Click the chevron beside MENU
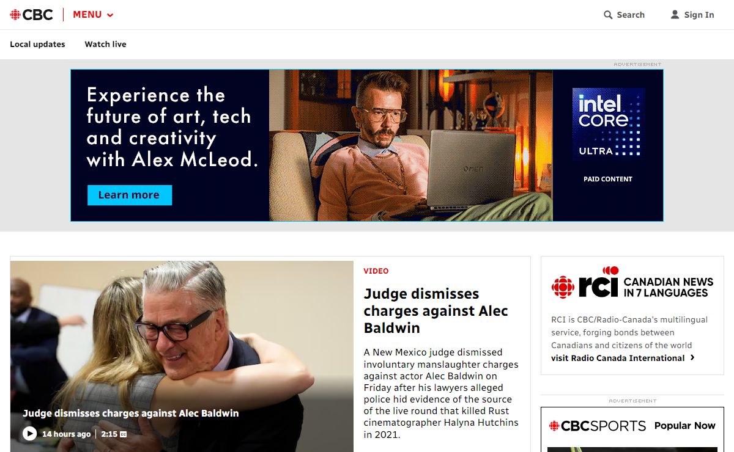The image size is (734, 452). pos(110,15)
